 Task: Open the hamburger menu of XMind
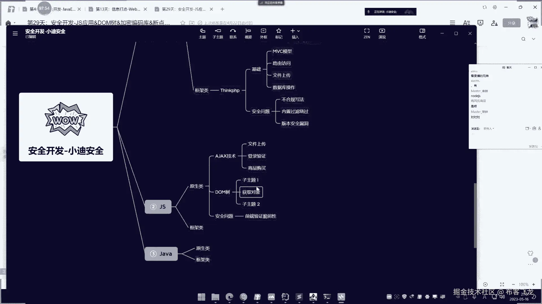15,33
